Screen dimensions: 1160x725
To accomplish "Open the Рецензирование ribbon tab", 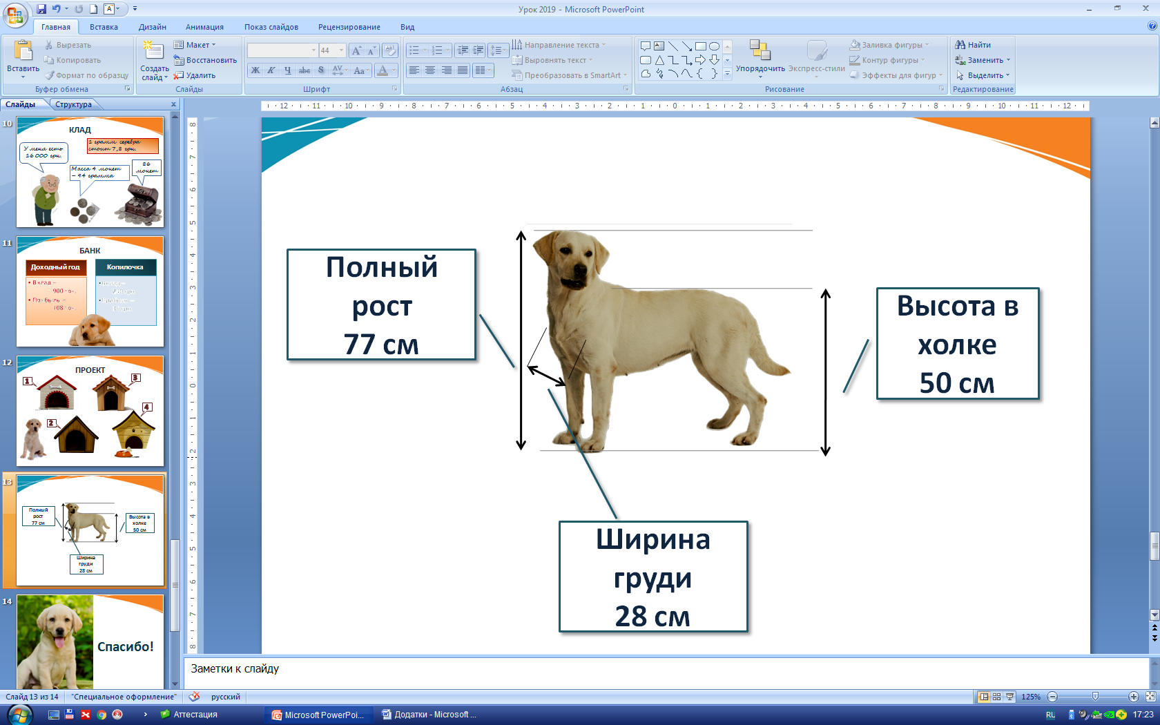I will pos(349,27).
